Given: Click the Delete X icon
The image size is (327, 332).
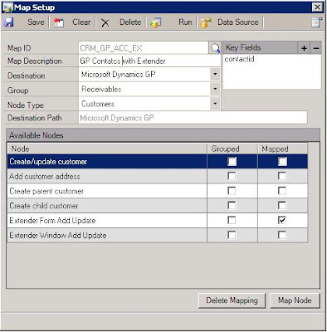Looking at the screenshot, I should point(105,22).
